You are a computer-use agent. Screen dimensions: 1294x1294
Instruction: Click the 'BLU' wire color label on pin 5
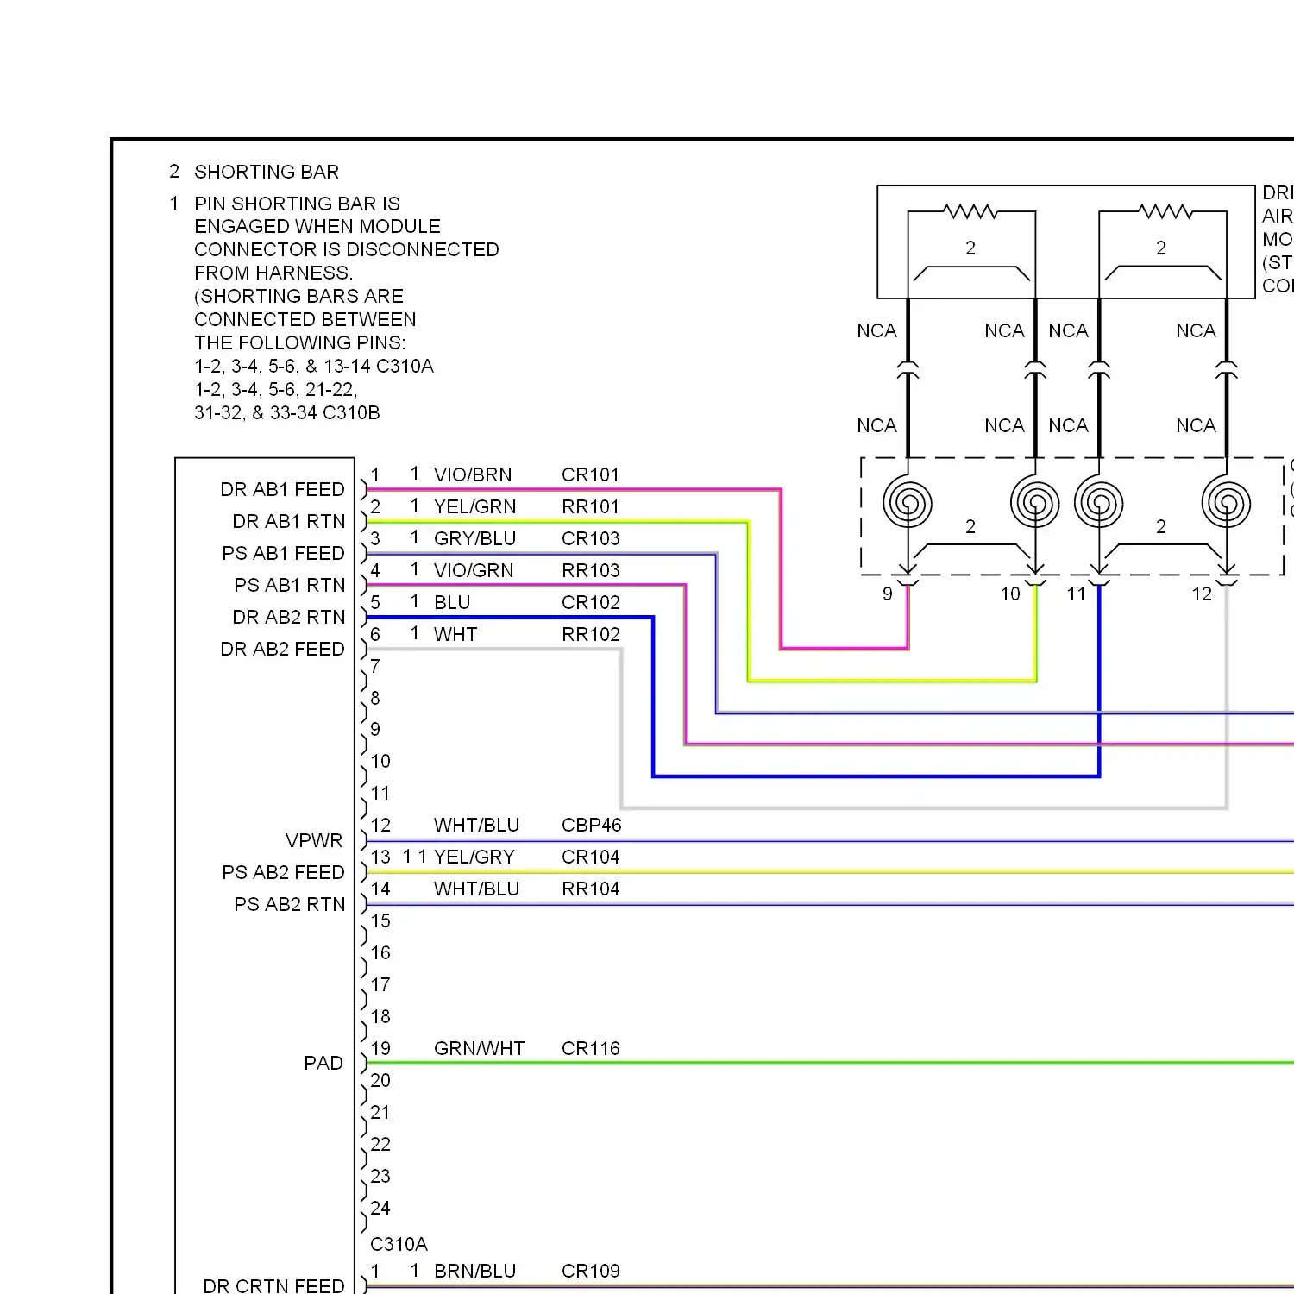pos(452,602)
